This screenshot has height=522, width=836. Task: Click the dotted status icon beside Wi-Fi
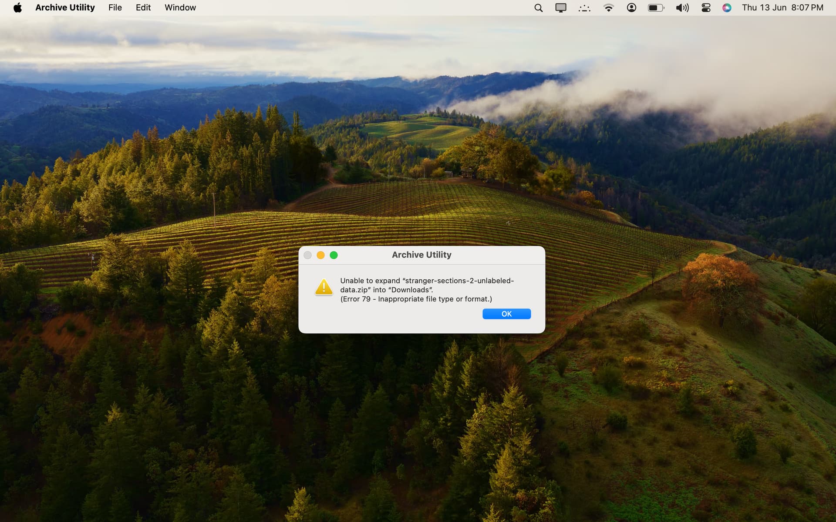pyautogui.click(x=584, y=8)
